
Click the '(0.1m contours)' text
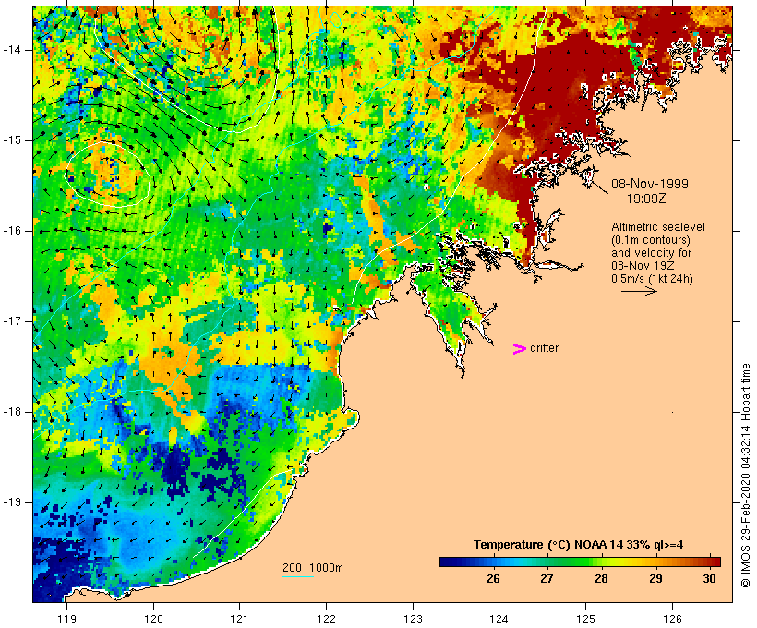pos(651,240)
